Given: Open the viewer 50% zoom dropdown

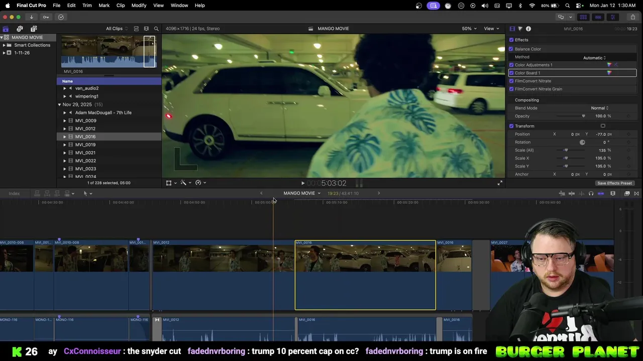Looking at the screenshot, I should (469, 29).
